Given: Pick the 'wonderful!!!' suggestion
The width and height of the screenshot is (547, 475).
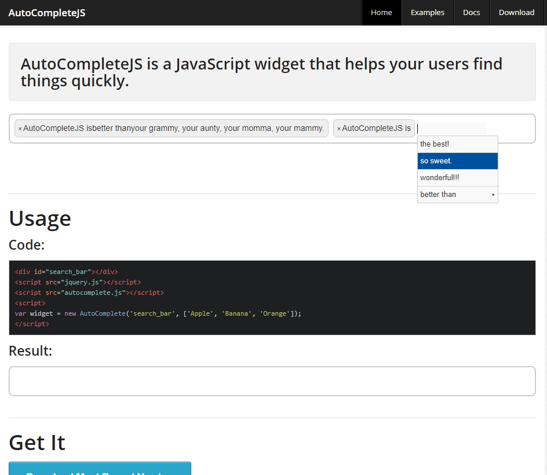Looking at the screenshot, I should [457, 177].
